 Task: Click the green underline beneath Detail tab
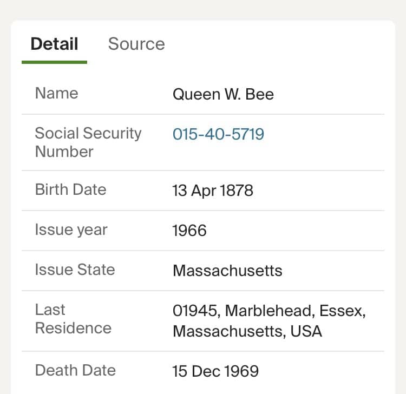click(54, 62)
